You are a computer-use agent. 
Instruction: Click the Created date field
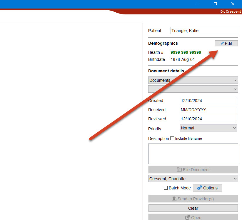coord(208,101)
